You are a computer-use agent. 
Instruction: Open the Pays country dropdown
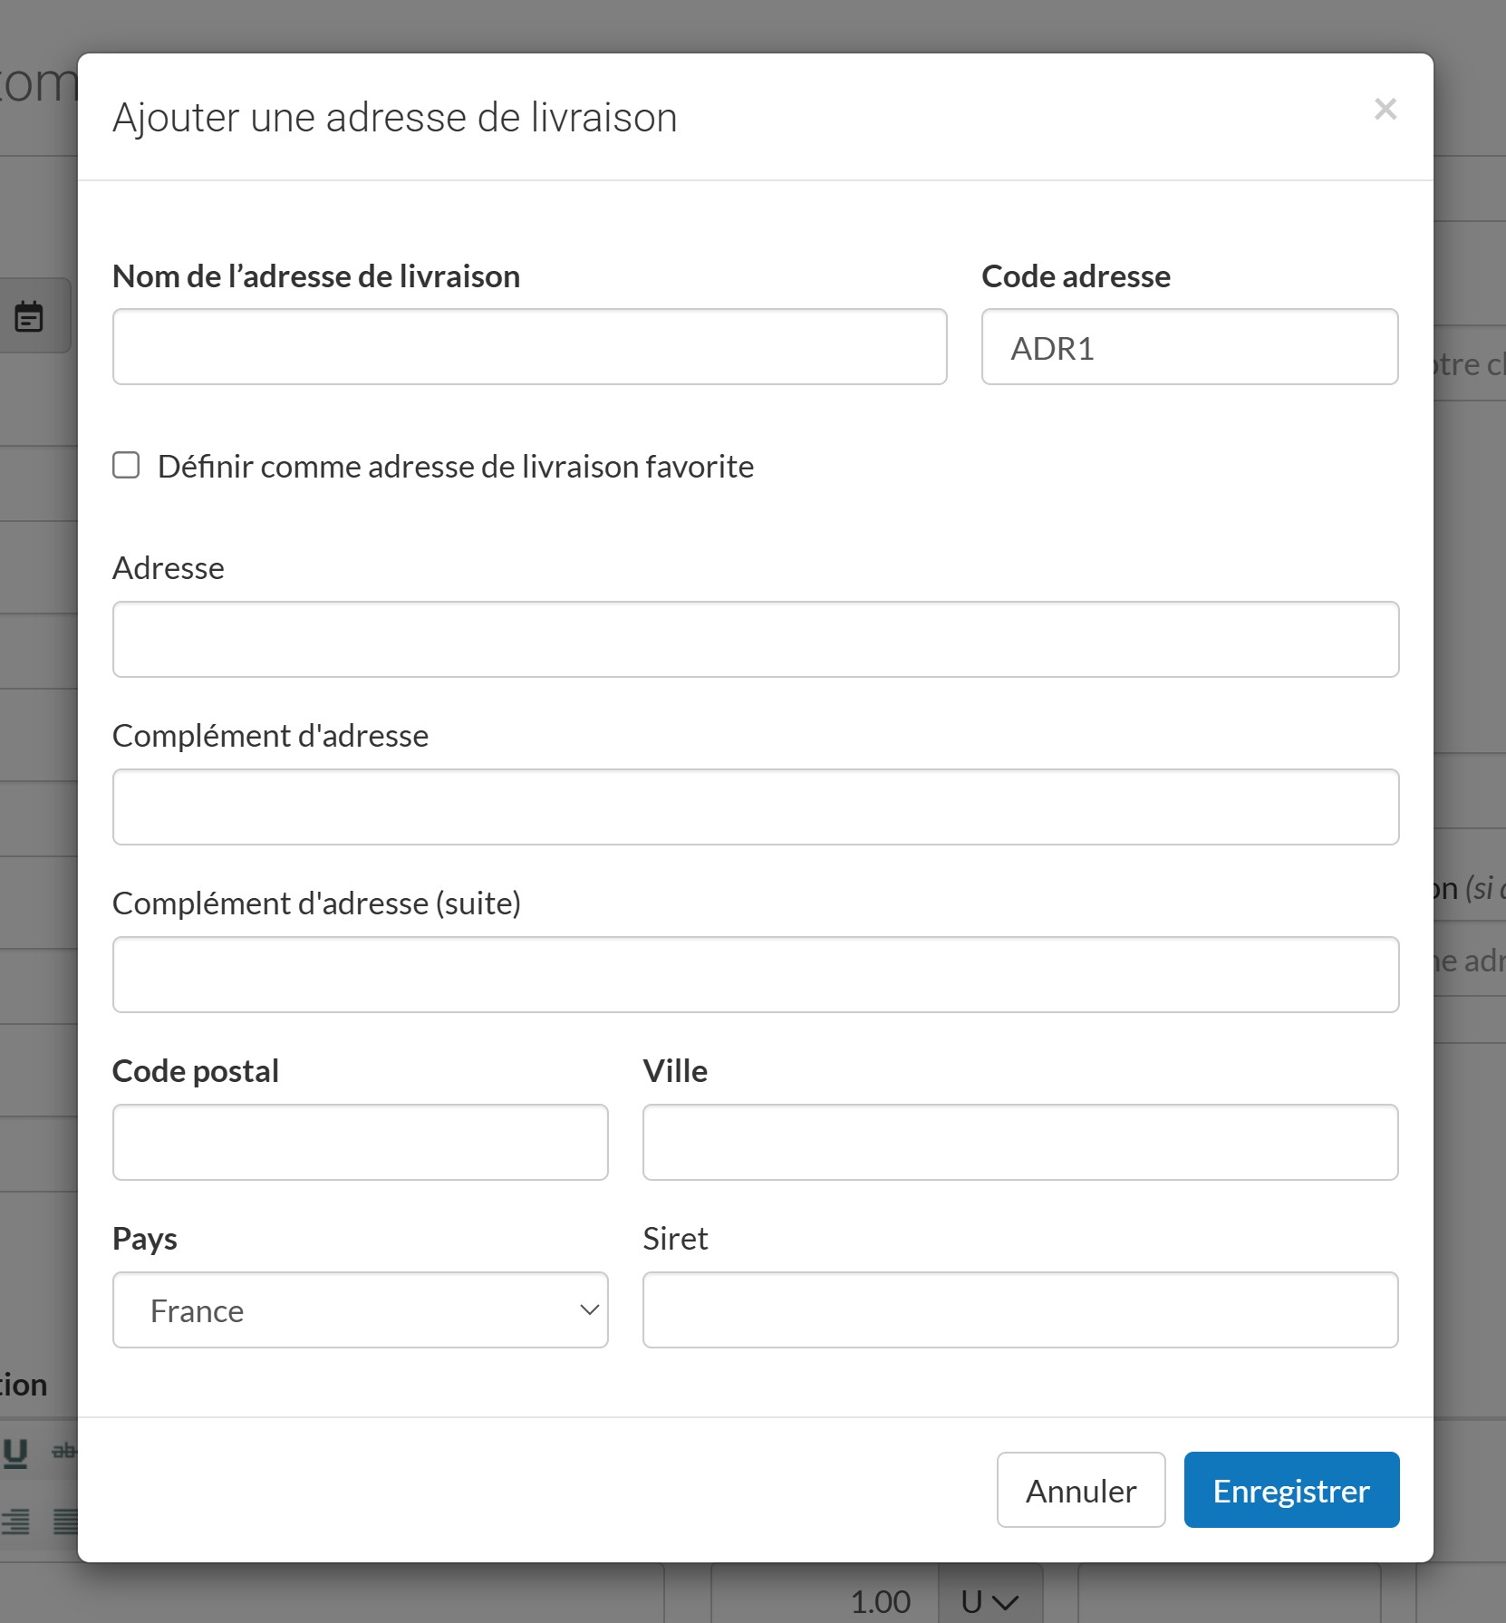[360, 1310]
